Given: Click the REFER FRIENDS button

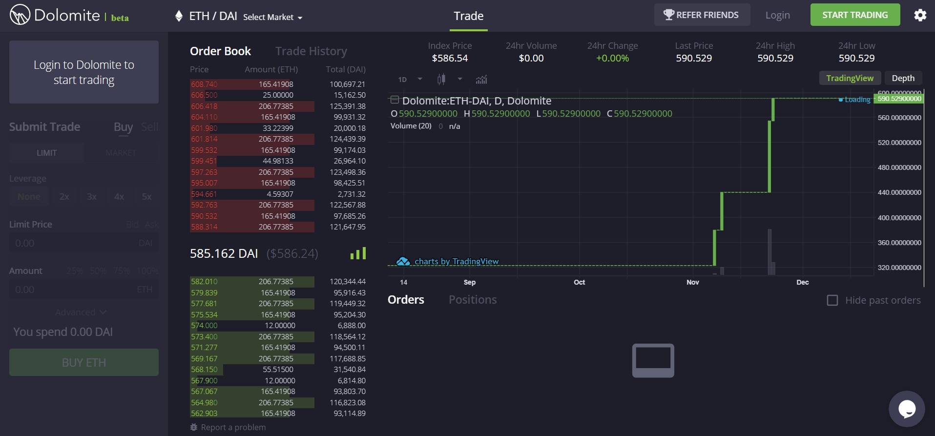Looking at the screenshot, I should point(702,15).
